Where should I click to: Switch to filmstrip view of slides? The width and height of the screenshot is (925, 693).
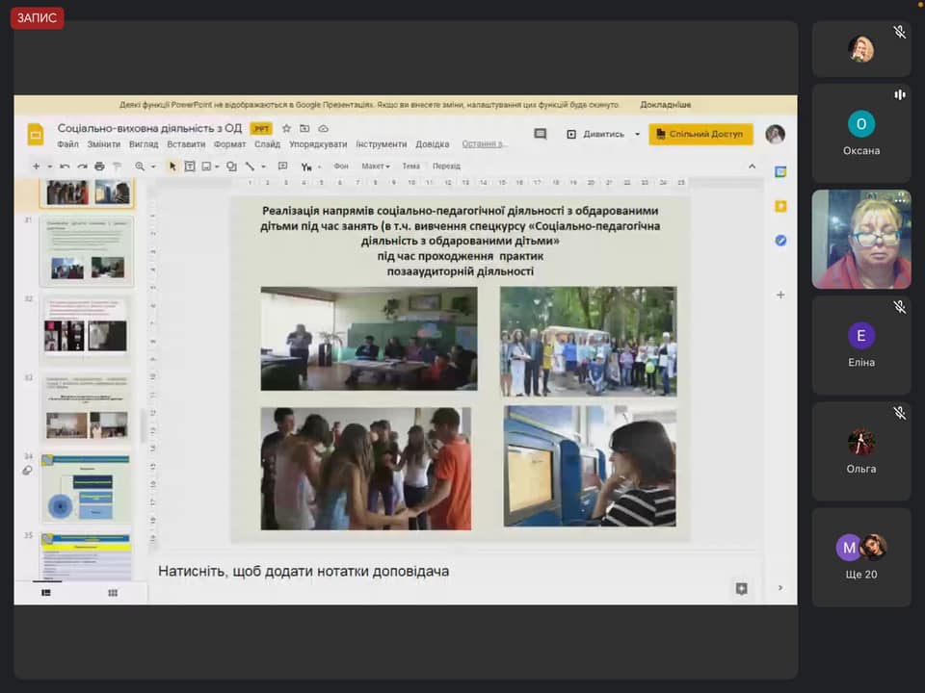(x=45, y=593)
